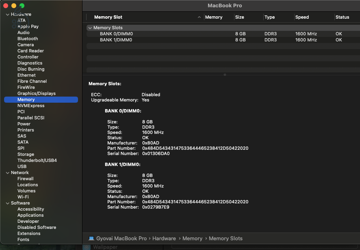This screenshot has width=360, height=250.
Task: Click Gyovai MacBook Pro in path bar
Action: pyautogui.click(x=121, y=239)
